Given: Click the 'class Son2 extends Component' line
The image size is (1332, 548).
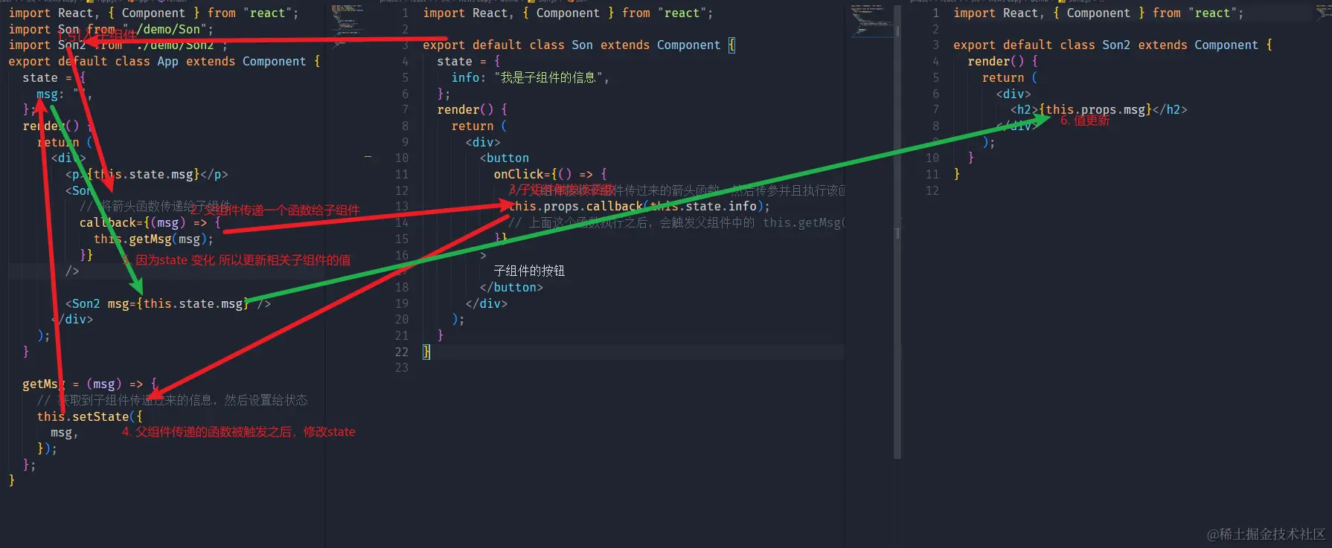Looking at the screenshot, I should [1113, 45].
